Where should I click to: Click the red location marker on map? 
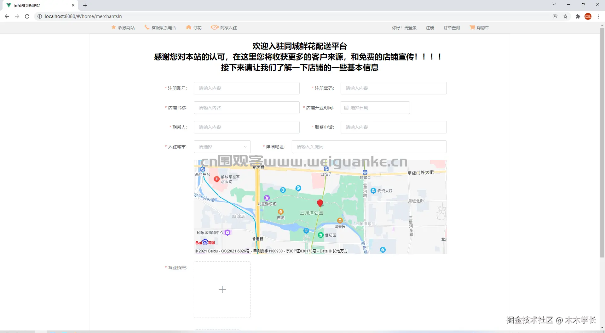[320, 203]
